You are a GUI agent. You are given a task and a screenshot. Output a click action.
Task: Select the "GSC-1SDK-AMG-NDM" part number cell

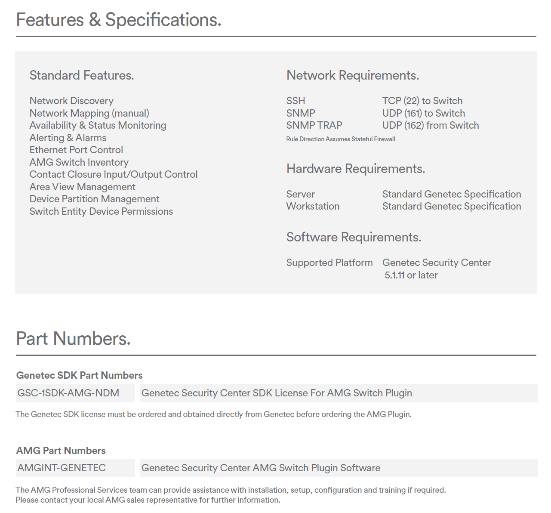click(68, 393)
